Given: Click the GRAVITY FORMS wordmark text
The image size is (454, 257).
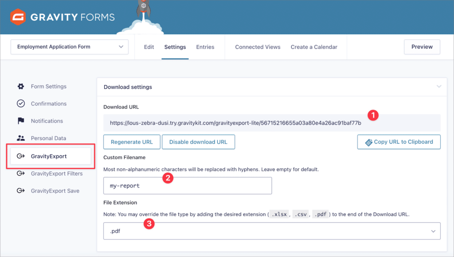Looking at the screenshot, I should [x=72, y=17].
